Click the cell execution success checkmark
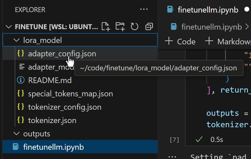251x159 pixels. [199, 139]
